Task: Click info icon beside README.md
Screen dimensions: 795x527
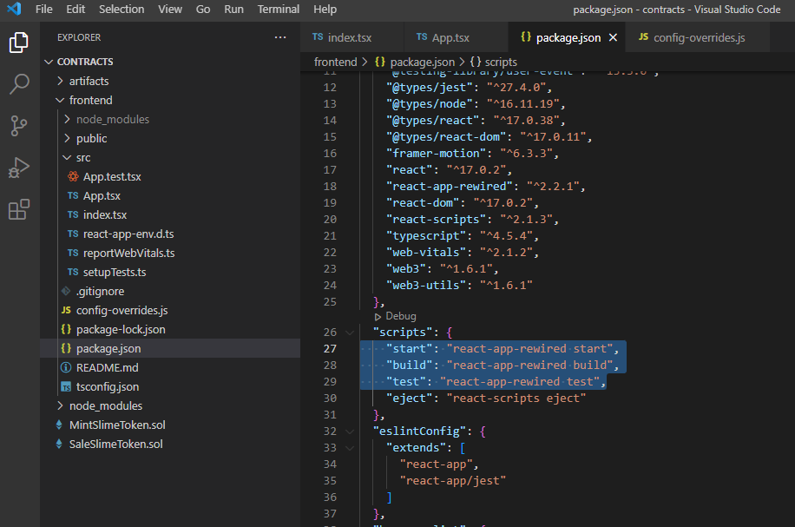Action: pos(66,367)
